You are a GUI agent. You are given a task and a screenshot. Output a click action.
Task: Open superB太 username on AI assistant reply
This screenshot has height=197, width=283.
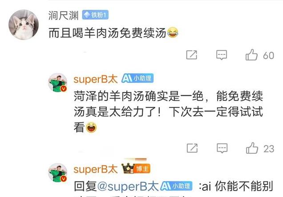pos(96,79)
